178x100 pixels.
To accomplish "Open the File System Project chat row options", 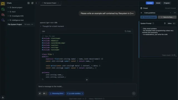I will click(32, 24).
